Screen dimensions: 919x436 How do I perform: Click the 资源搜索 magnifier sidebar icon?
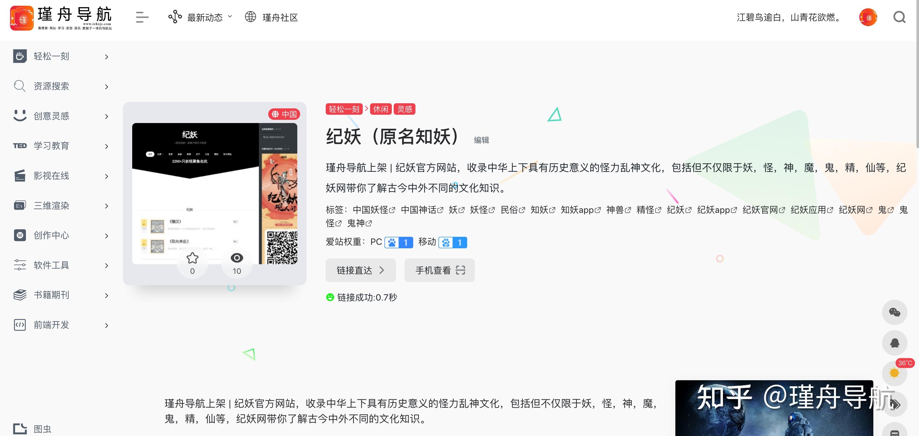tap(19, 86)
